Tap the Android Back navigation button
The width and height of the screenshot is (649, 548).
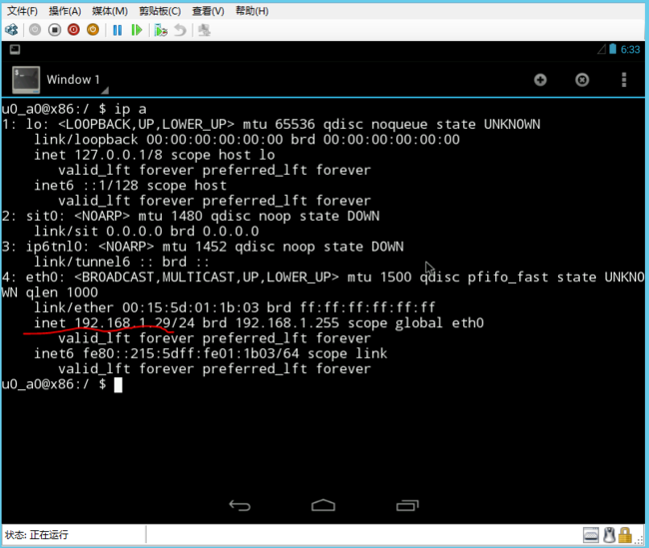(240, 505)
